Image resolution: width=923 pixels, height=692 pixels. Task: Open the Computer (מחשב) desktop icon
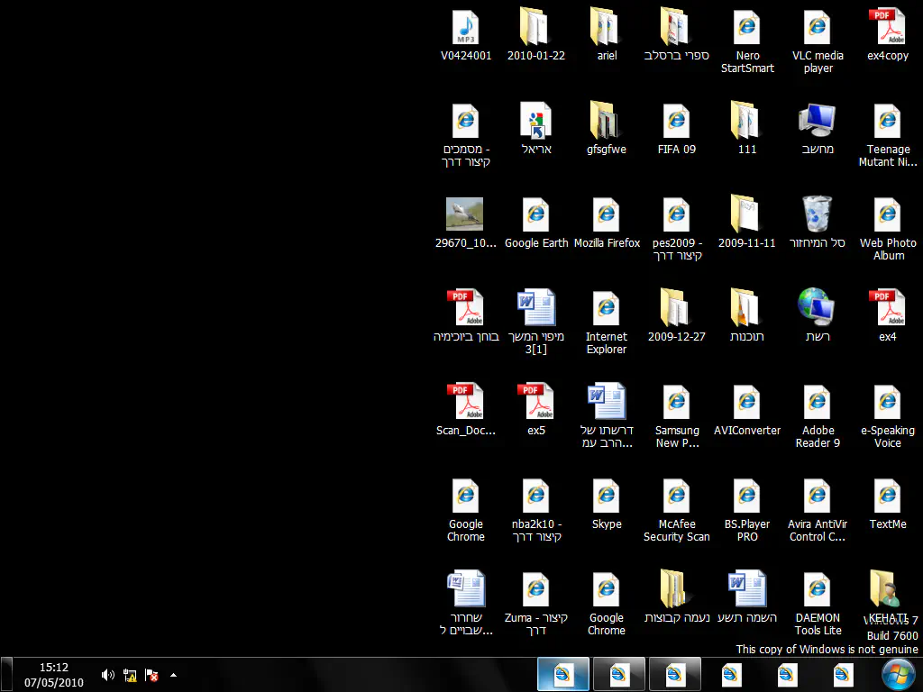click(818, 122)
